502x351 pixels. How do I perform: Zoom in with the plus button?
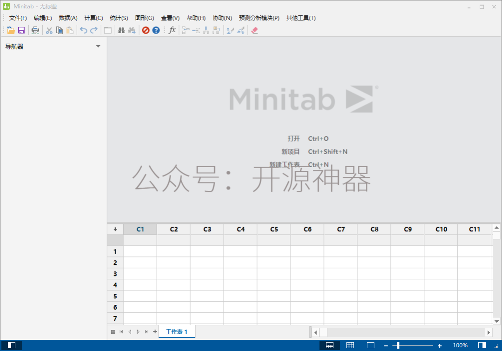(440, 345)
